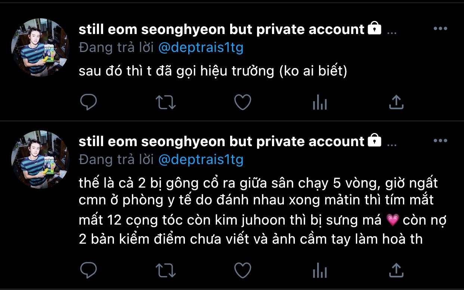Screen dimensions: 464x290
Task: Reply to the tweet about gọi hiệu trưởng
Action: (89, 102)
